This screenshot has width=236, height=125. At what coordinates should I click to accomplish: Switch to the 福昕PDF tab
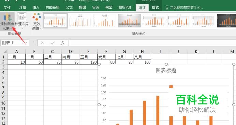click(125, 7)
